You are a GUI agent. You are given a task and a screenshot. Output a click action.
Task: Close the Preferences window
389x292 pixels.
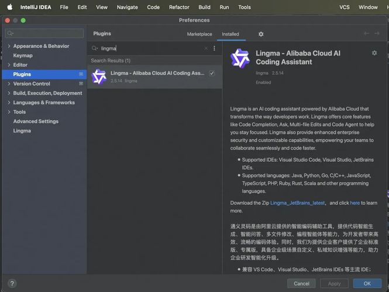click(x=8, y=20)
